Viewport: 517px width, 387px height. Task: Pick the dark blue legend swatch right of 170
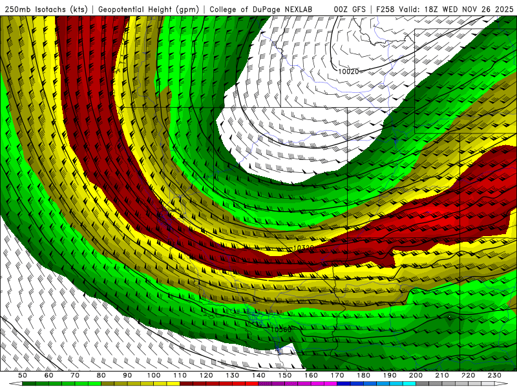click(344, 384)
